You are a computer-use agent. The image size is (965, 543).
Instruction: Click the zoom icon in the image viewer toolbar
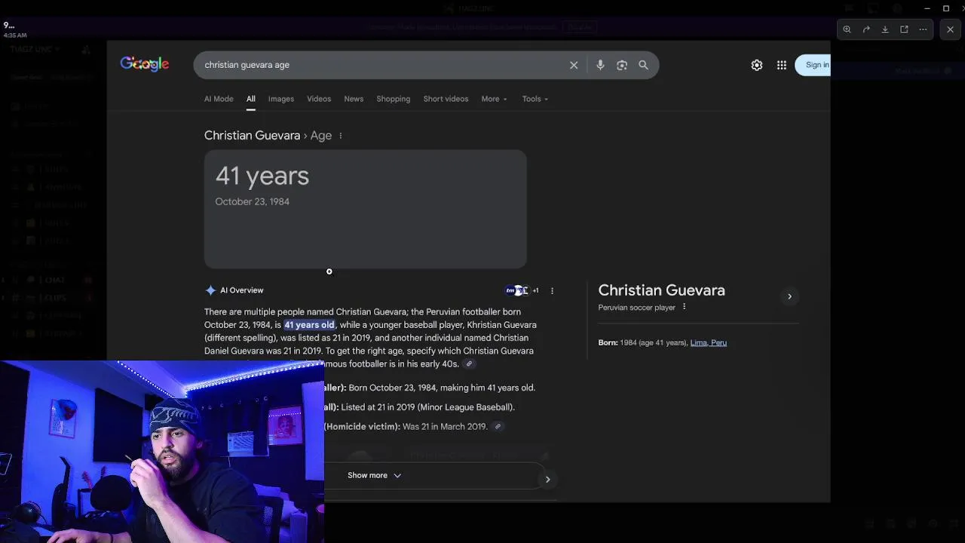pos(847,29)
